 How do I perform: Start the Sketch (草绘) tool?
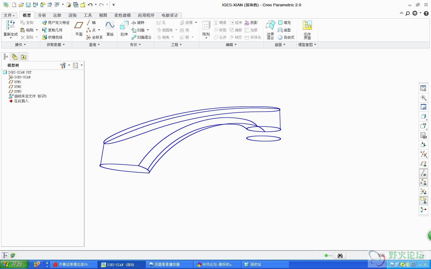(x=110, y=29)
